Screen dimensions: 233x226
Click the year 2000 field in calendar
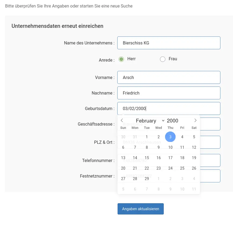[173, 121]
